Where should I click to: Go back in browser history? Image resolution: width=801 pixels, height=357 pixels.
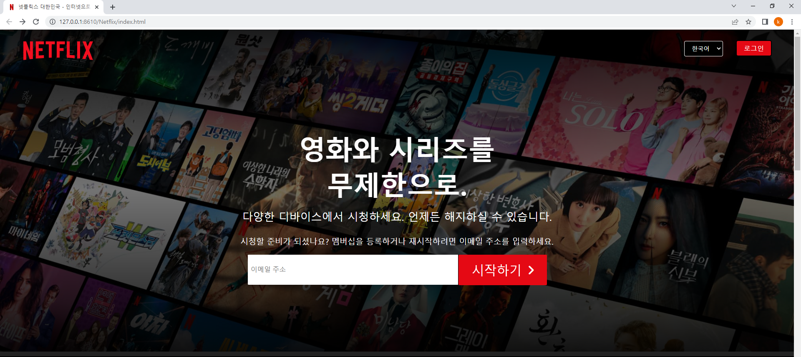[9, 22]
